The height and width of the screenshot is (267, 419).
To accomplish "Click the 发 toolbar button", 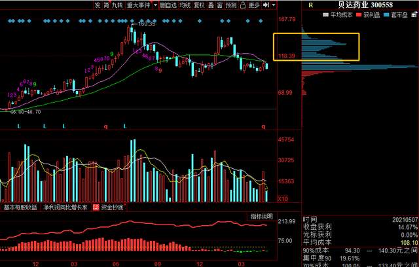I will [98, 5].
